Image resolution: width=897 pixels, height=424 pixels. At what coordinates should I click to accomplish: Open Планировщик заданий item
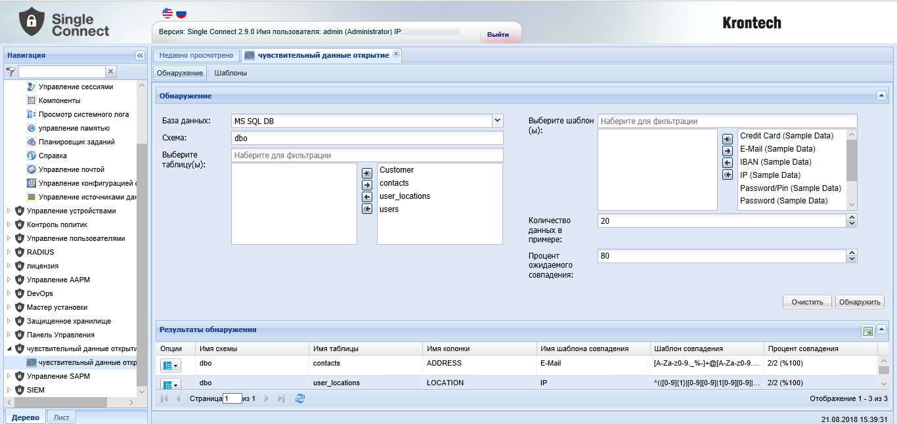click(x=76, y=142)
